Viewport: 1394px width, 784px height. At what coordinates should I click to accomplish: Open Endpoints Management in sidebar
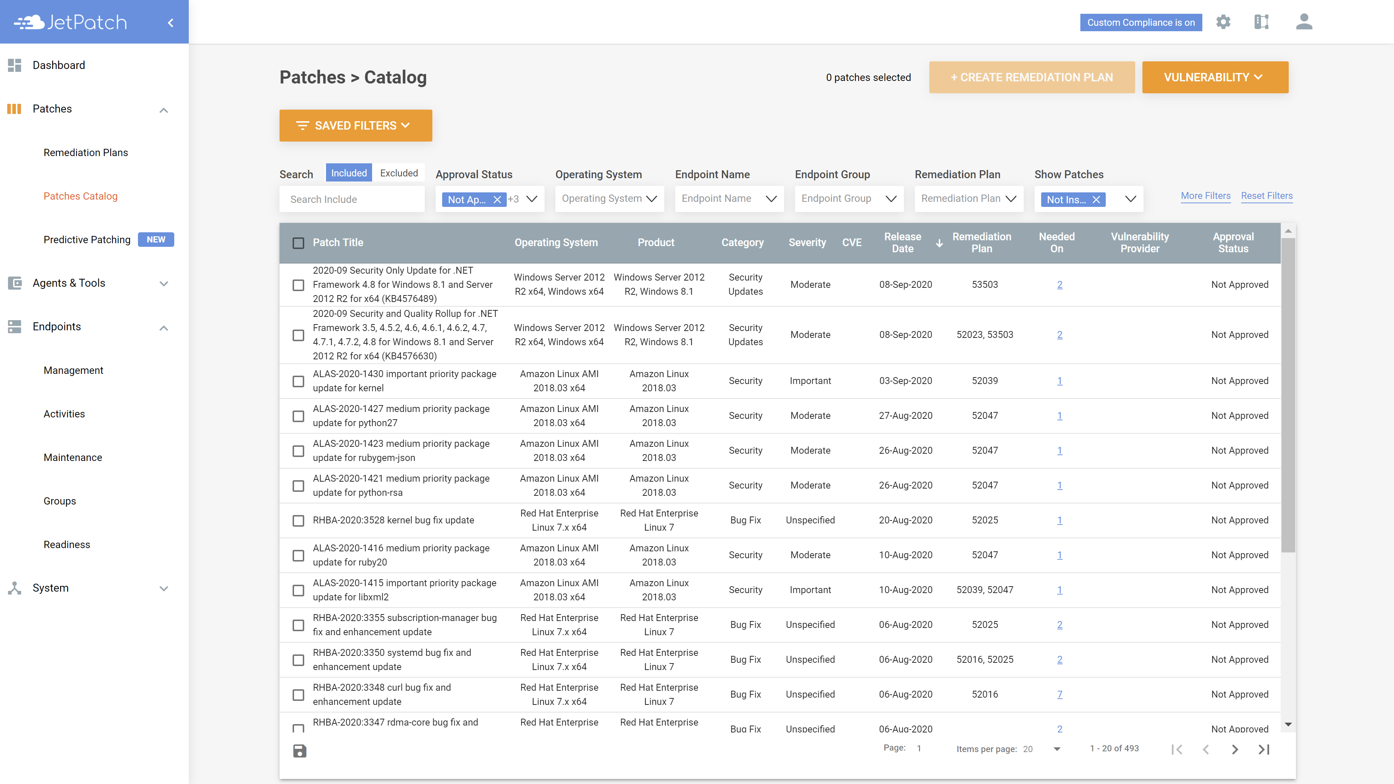(73, 371)
